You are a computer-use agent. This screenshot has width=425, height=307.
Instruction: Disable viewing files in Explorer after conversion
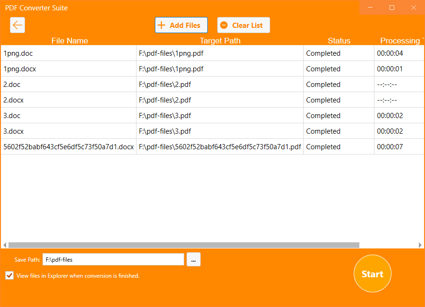pyautogui.click(x=9, y=275)
